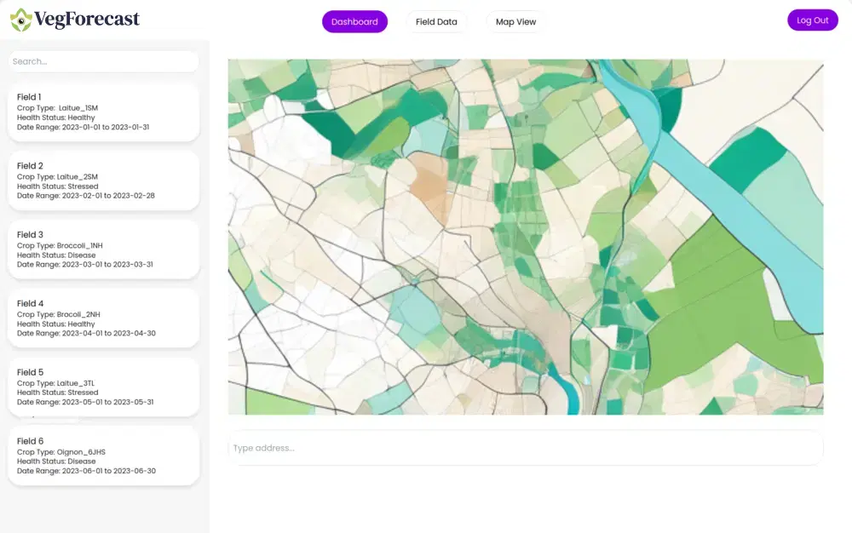The image size is (852, 533).
Task: Click the center of the satellite map
Action: click(525, 237)
